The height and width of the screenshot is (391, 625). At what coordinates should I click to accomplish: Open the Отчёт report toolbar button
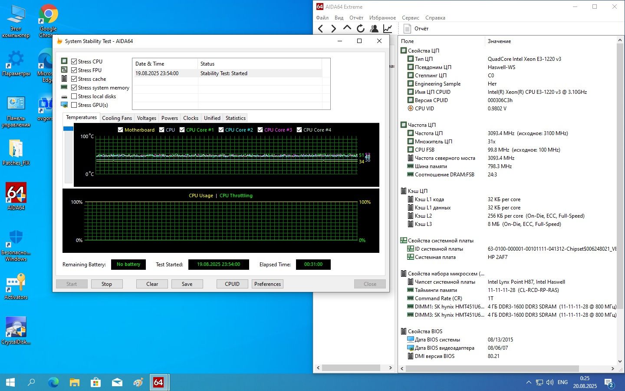[416, 29]
